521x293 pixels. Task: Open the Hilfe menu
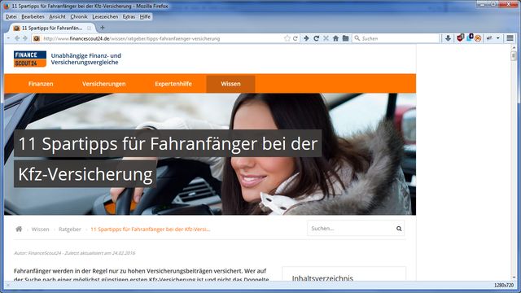[145, 16]
